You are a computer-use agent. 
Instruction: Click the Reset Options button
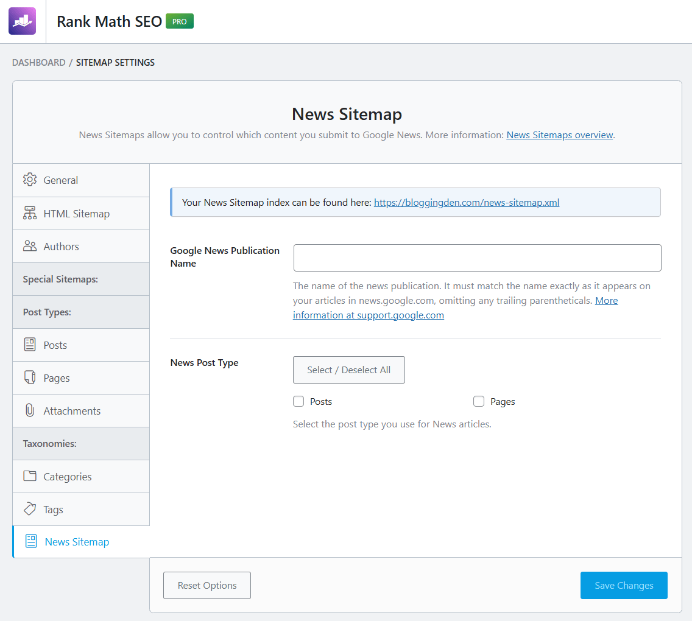coord(207,585)
